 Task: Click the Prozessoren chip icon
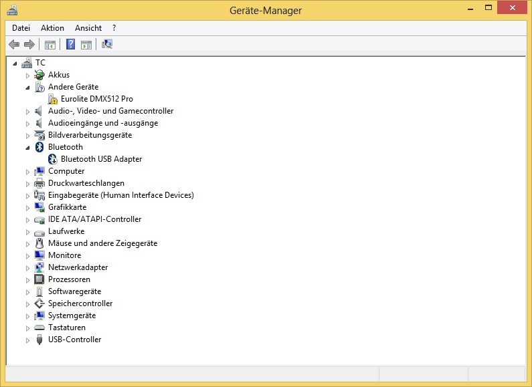tap(39, 279)
